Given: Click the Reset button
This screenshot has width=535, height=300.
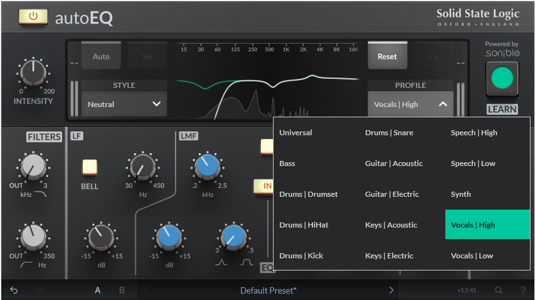Looking at the screenshot, I should pyautogui.click(x=387, y=56).
